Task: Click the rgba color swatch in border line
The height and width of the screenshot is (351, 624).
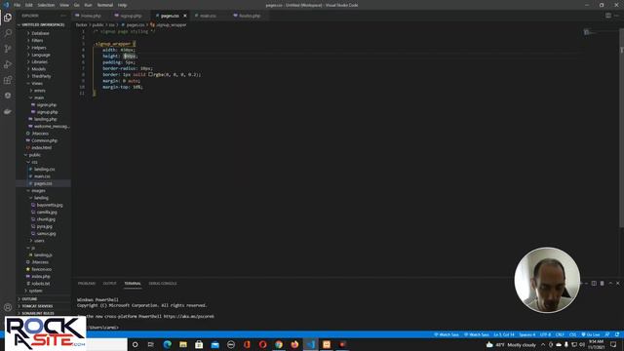Action: 151,74
